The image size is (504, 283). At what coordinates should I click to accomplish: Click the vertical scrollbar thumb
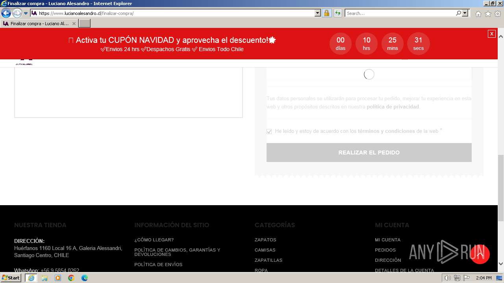pyautogui.click(x=500, y=188)
